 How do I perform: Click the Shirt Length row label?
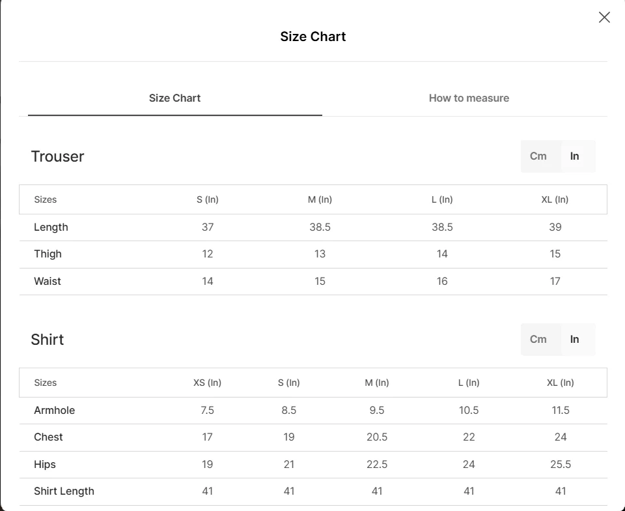pyautogui.click(x=64, y=491)
